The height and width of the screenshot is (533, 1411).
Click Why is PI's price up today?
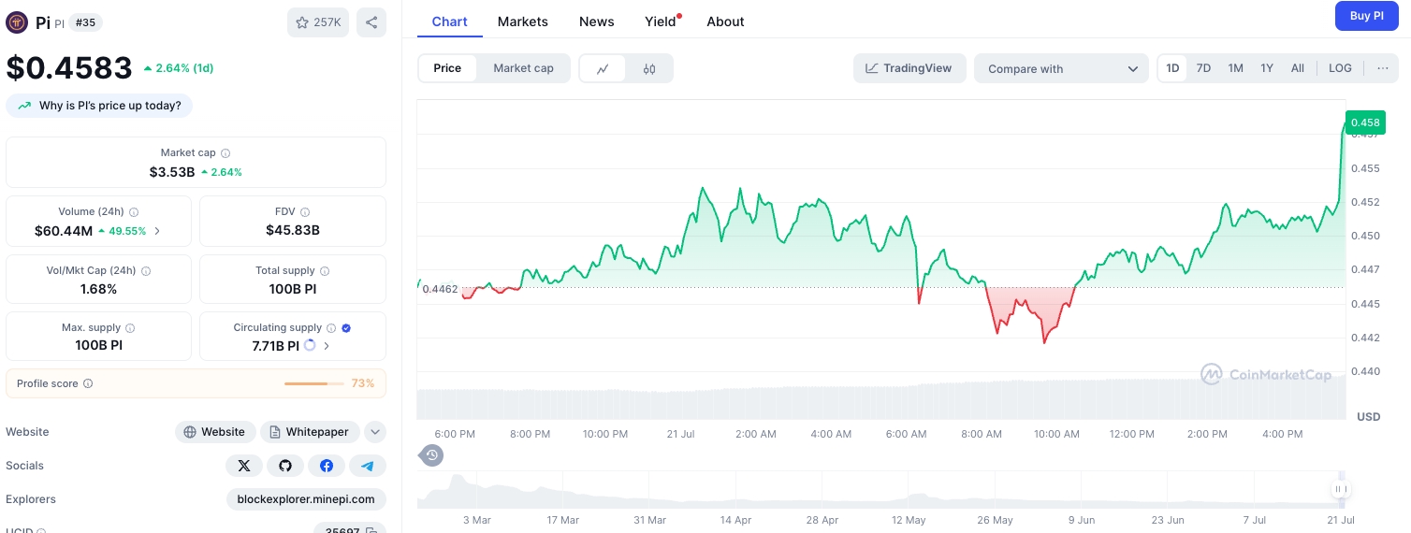[99, 106]
